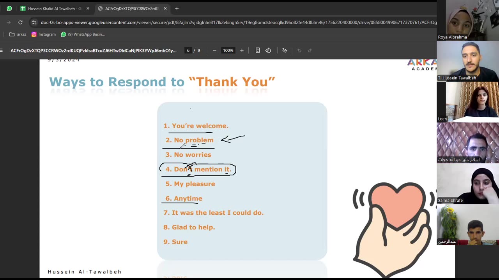
Task: Open a new browser tab
Action: pyautogui.click(x=177, y=8)
